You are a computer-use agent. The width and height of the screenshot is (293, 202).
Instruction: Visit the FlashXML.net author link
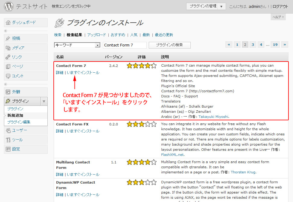click(173, 155)
